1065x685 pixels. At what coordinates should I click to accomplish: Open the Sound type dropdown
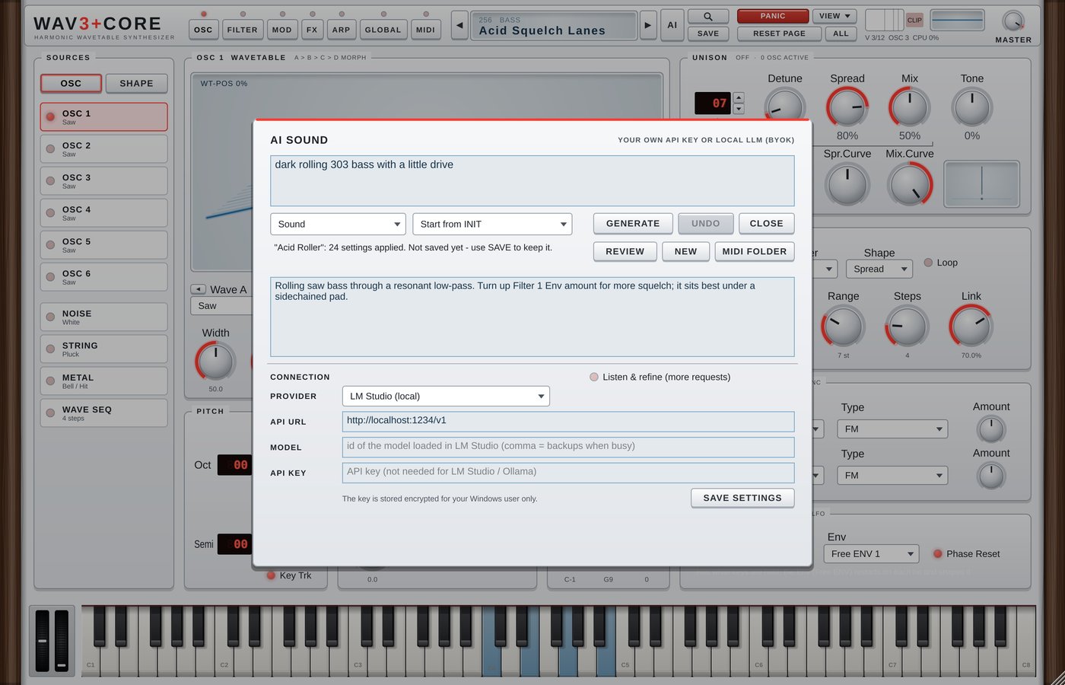pos(338,224)
